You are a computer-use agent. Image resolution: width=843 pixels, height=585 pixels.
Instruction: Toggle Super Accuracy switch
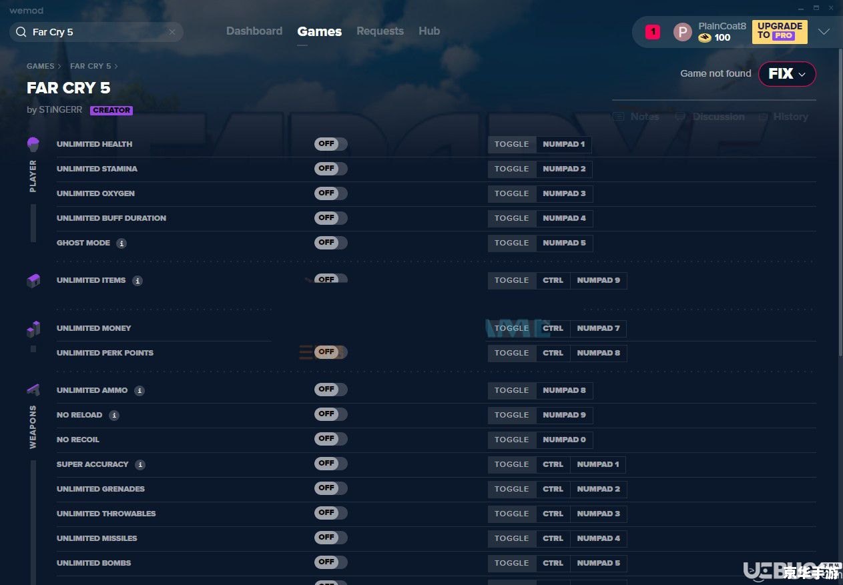click(x=331, y=464)
